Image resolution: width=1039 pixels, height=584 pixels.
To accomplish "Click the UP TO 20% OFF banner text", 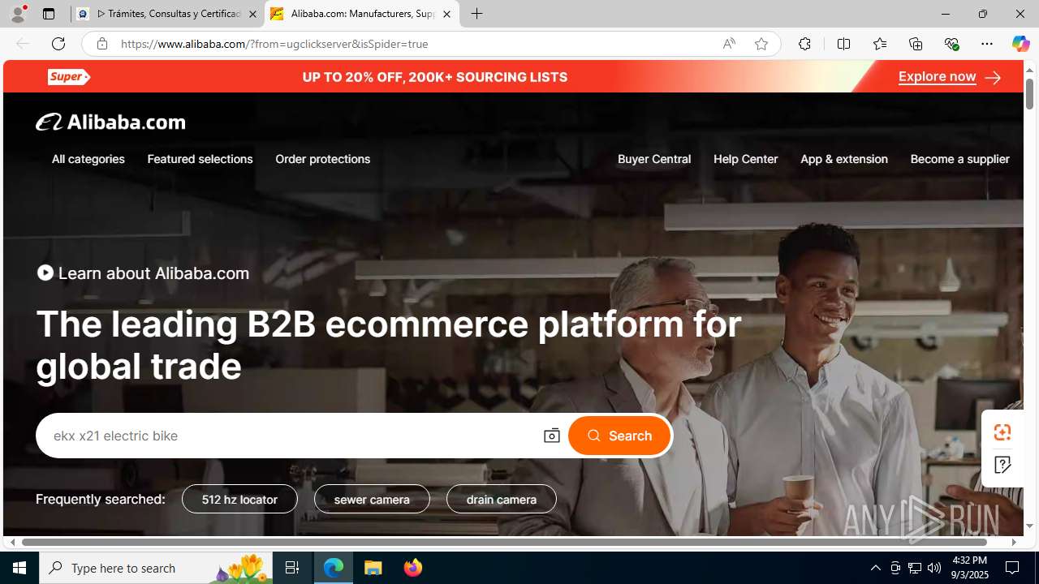I will coord(435,77).
